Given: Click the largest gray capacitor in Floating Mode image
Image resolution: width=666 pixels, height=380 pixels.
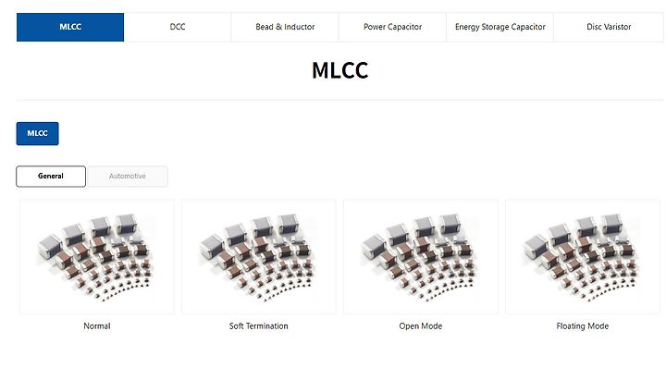Looking at the screenshot, I should click(x=536, y=246).
